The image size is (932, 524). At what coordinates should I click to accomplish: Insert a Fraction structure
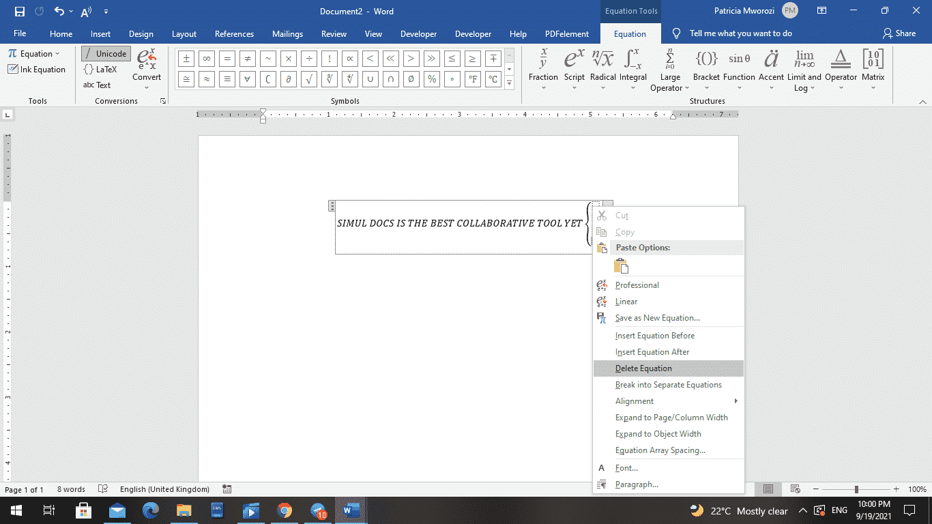543,68
